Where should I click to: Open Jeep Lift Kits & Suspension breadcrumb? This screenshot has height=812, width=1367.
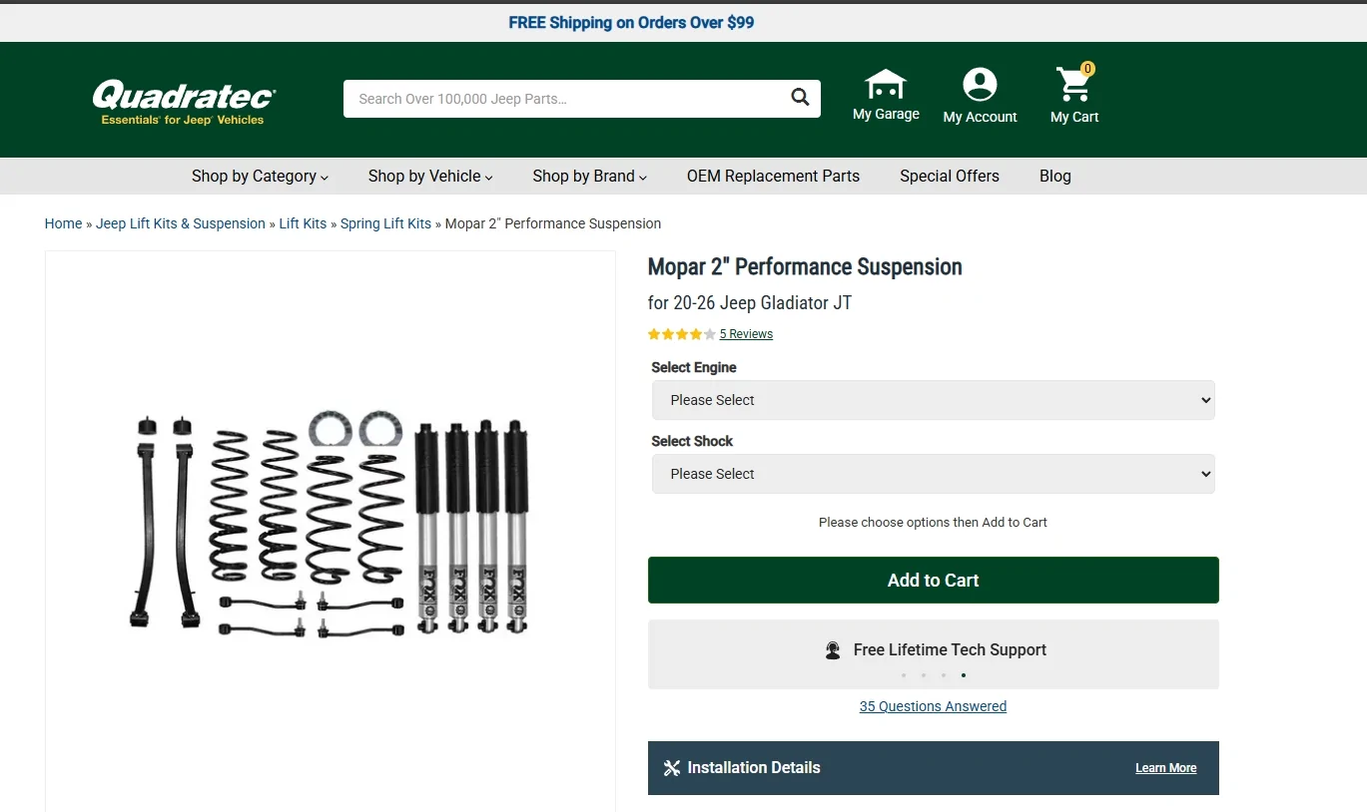pyautogui.click(x=181, y=223)
